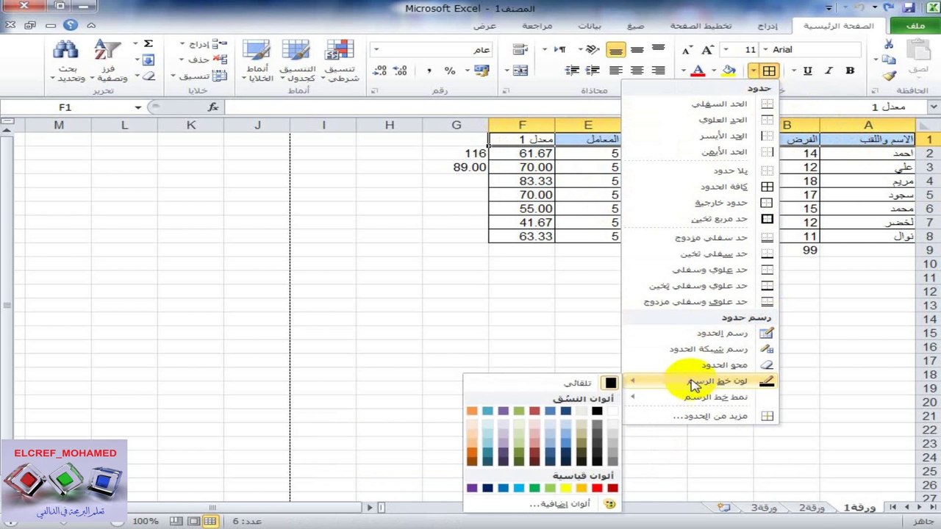Click the insert new worksheet tab icon
The height and width of the screenshot is (529, 941).
[724, 508]
